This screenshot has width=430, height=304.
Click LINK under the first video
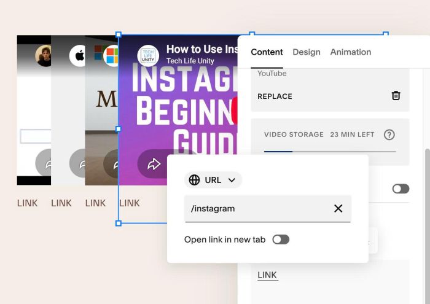point(27,203)
